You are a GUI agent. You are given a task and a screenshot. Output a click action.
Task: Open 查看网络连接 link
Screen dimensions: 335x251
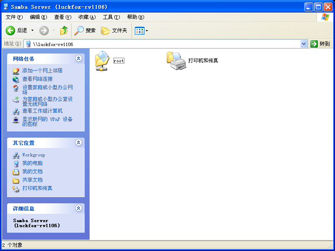pos(37,79)
